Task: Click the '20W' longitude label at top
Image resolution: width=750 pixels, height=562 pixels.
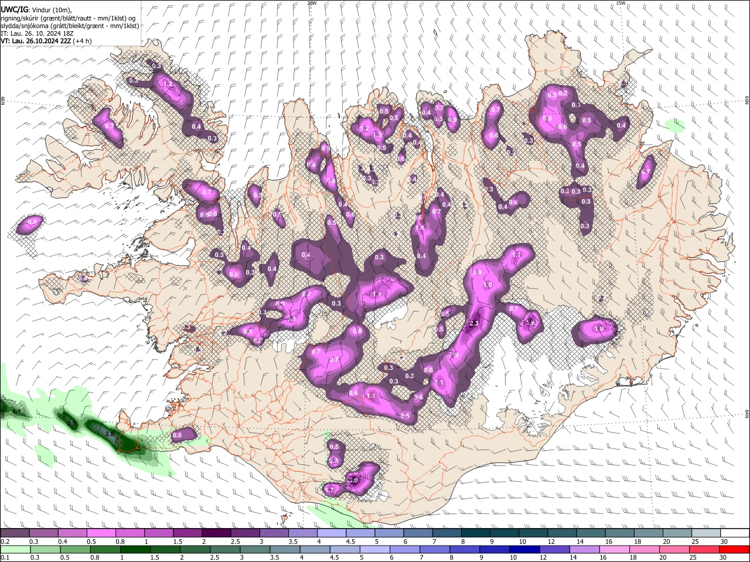Action: [x=312, y=3]
